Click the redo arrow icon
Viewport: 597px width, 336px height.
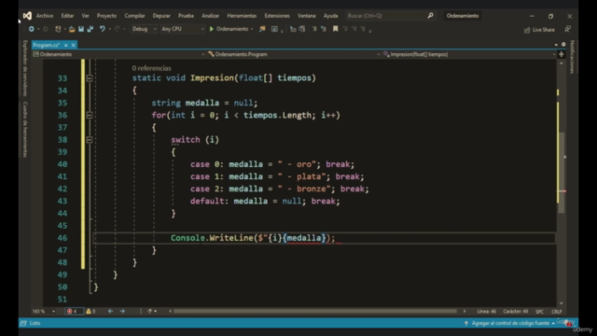117,29
